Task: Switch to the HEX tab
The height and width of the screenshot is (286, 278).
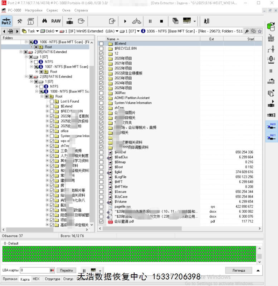Action: pos(36,279)
